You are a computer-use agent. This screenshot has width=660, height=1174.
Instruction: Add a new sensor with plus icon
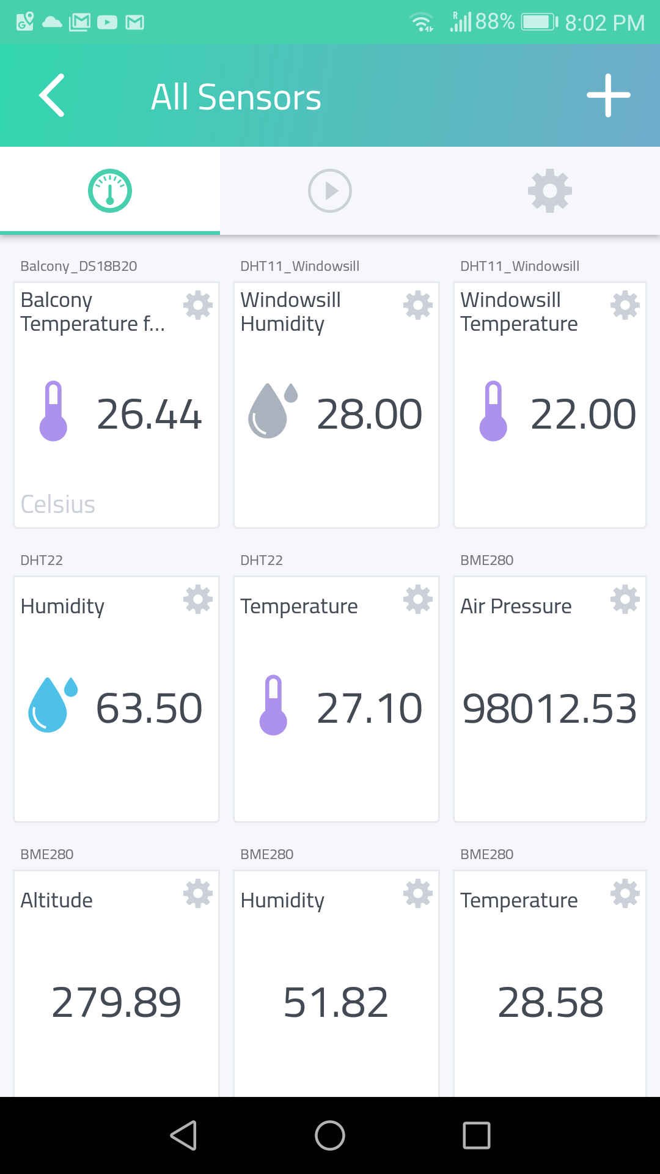608,95
